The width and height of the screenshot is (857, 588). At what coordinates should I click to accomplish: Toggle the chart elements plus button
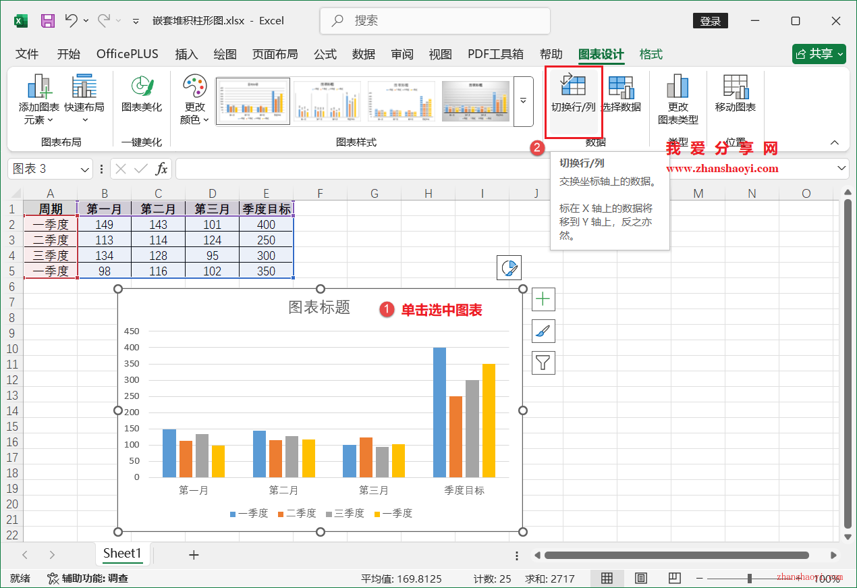tap(543, 299)
